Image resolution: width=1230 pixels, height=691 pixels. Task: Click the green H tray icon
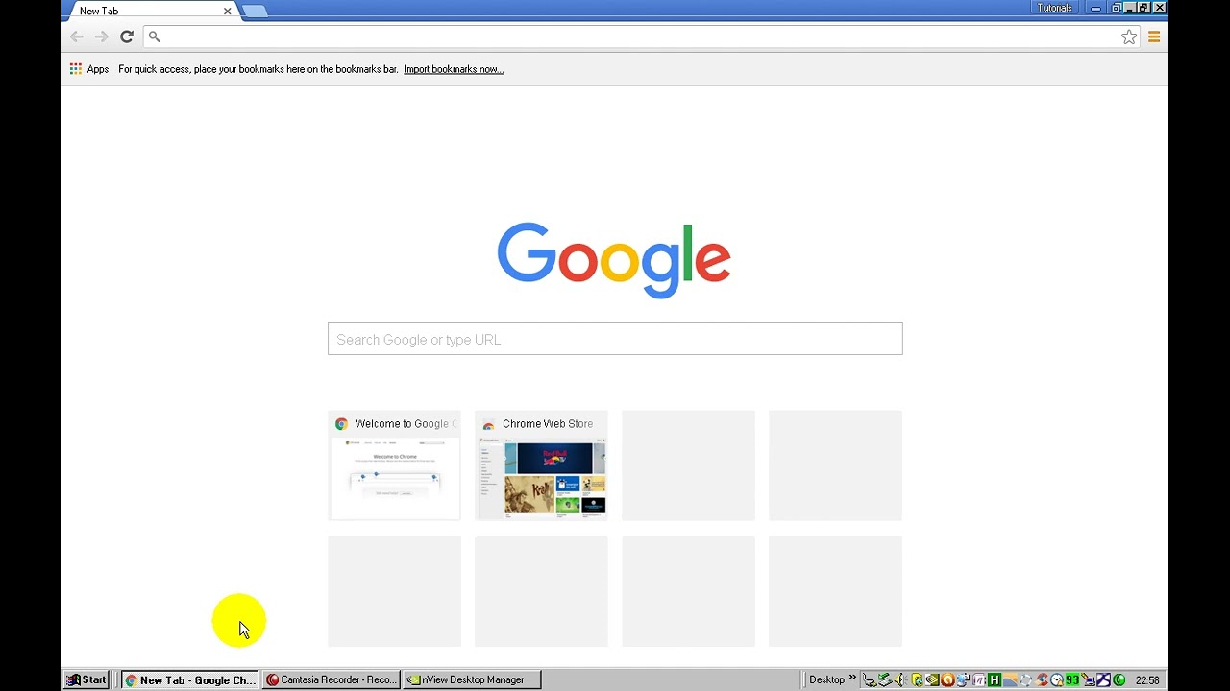(x=995, y=679)
